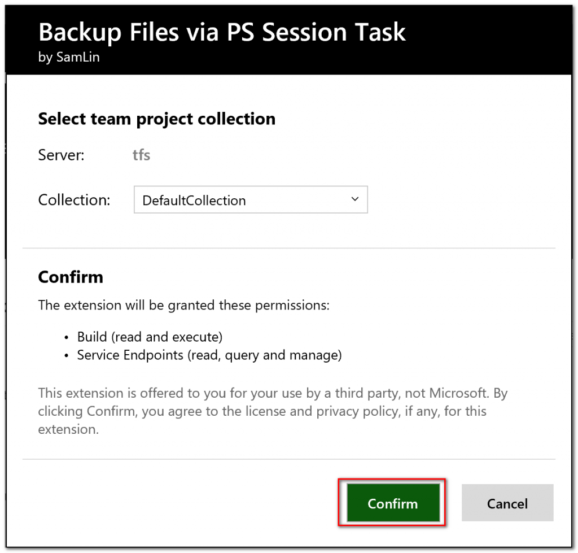The width and height of the screenshot is (578, 553).
Task: Click the Select team project collection heading
Action: (156, 119)
